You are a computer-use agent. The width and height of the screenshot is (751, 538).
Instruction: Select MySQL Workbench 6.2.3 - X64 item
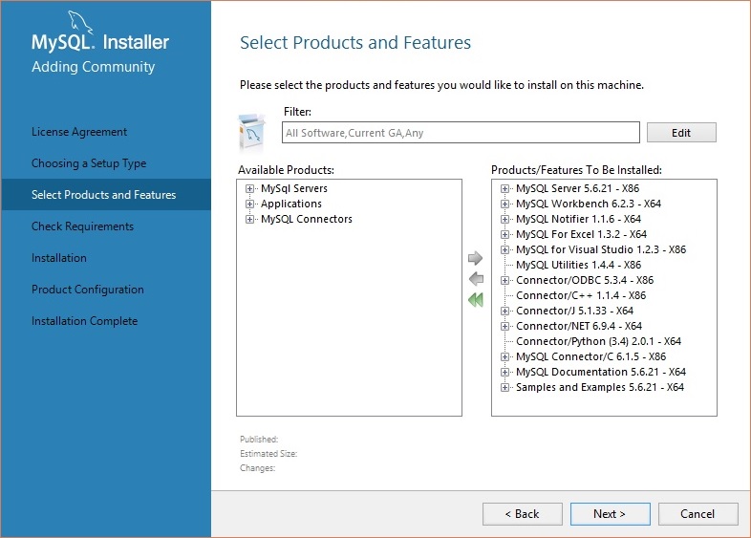click(x=589, y=204)
